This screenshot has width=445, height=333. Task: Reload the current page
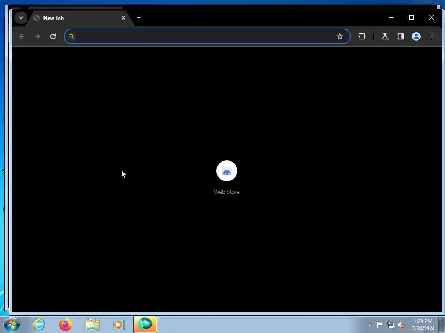(x=53, y=36)
